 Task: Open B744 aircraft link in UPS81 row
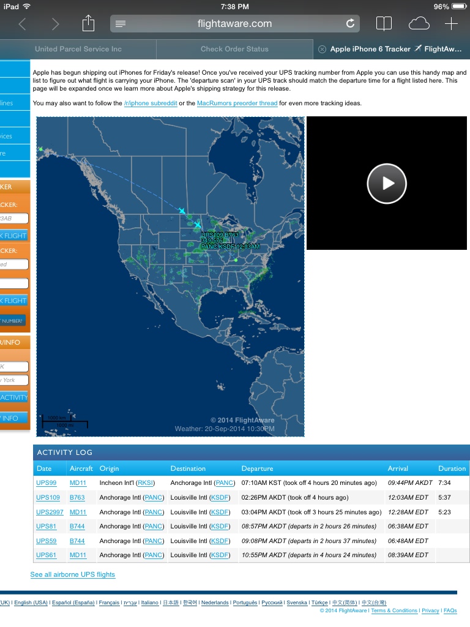click(x=77, y=526)
